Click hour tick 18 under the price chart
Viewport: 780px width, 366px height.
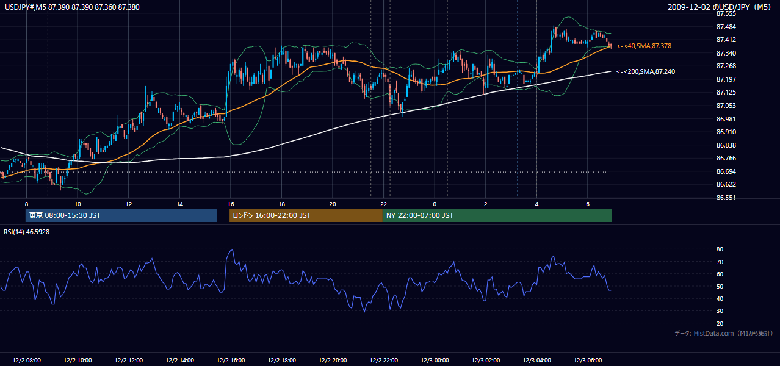pyautogui.click(x=281, y=204)
